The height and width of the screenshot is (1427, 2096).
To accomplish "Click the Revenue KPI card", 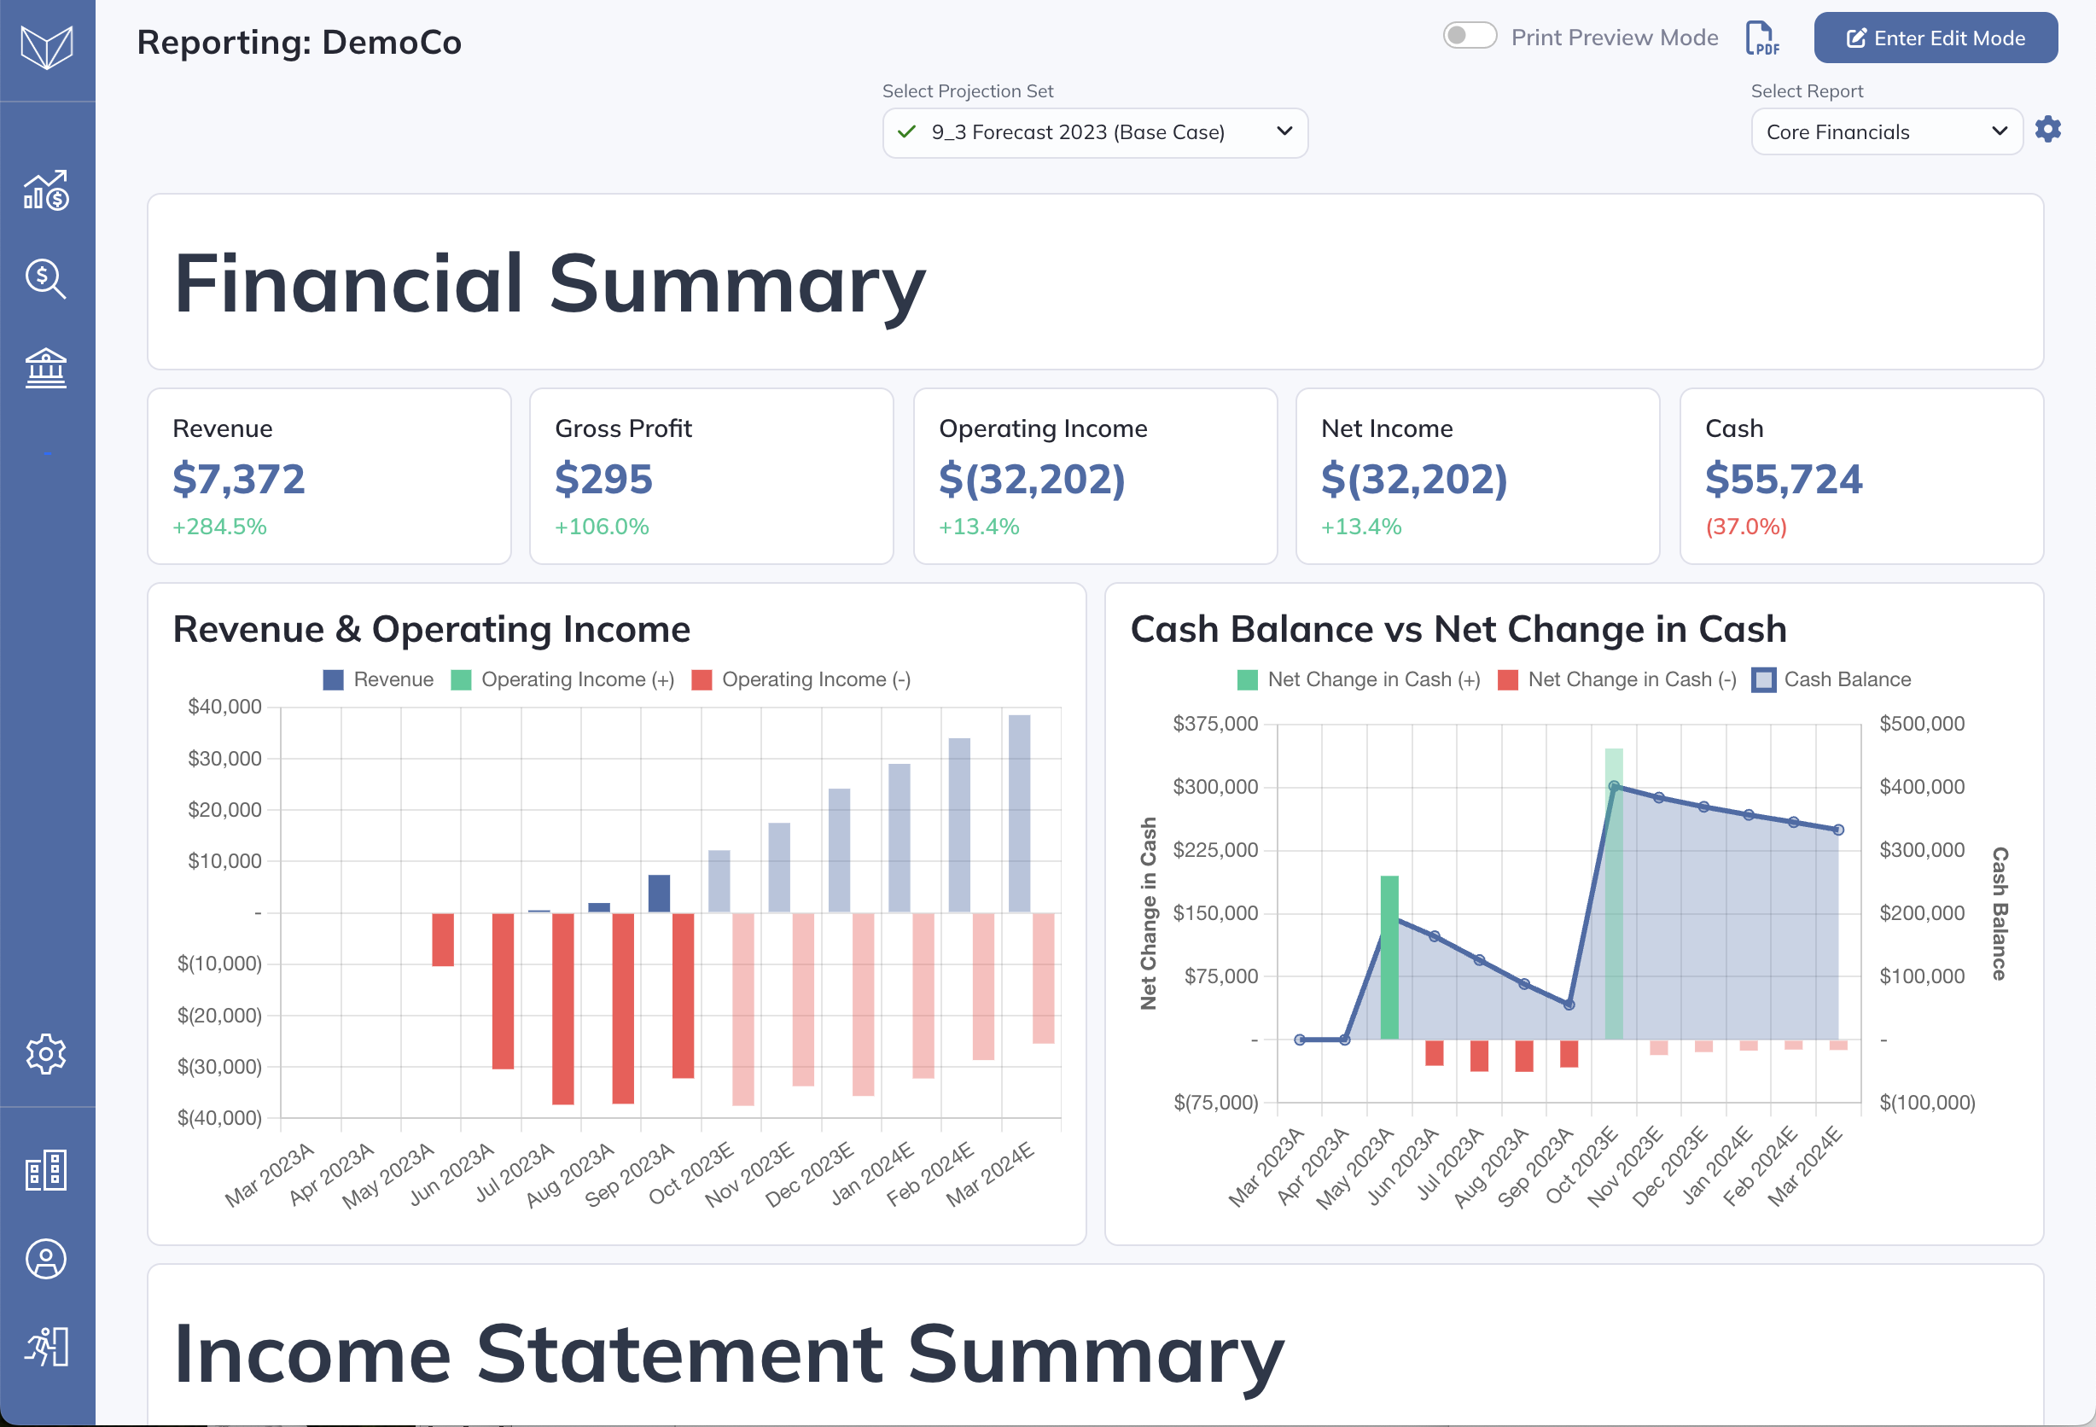I will 329,475.
